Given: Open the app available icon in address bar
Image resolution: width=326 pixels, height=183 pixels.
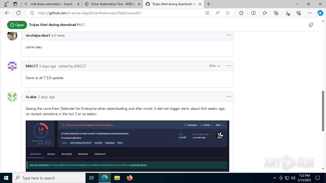Looking at the screenshot, I should pyautogui.click(x=207, y=13).
